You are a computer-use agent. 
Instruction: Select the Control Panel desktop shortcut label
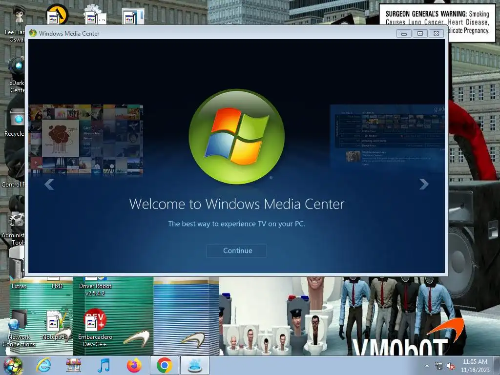(13, 184)
